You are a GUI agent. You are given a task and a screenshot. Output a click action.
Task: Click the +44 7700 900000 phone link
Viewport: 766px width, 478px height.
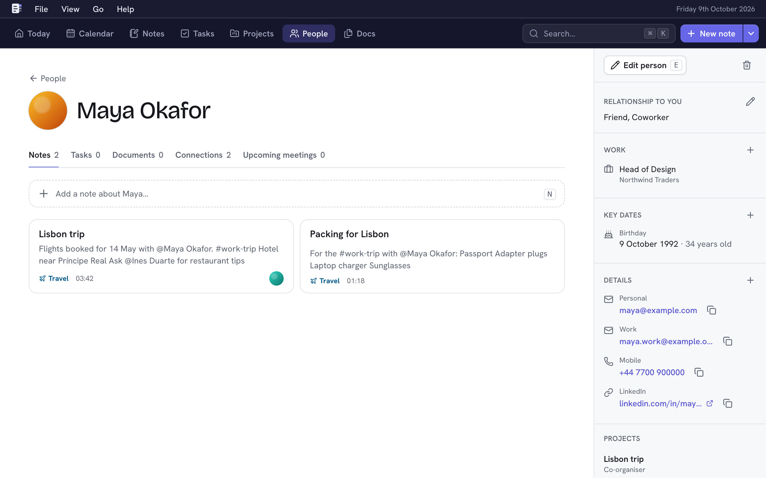tap(652, 372)
